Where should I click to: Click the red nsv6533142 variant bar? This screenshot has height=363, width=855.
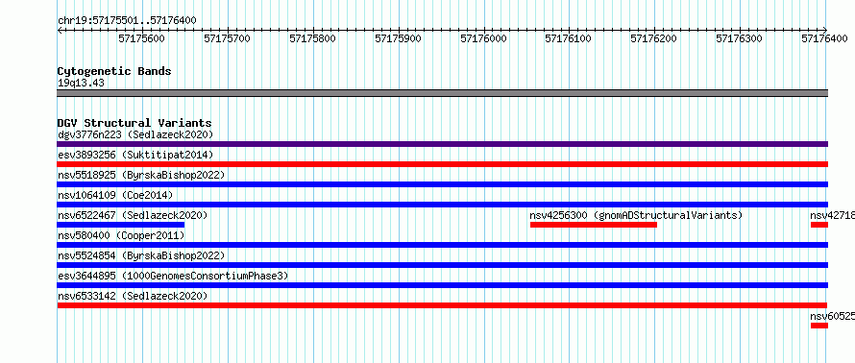443,305
